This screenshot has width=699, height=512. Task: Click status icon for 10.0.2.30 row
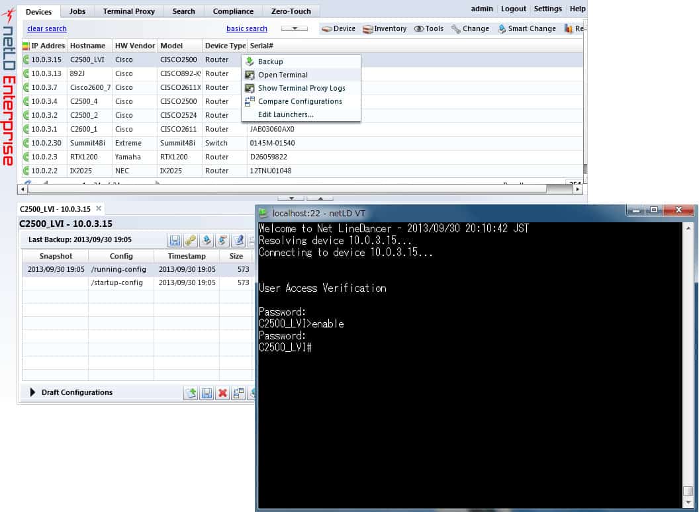pos(26,143)
